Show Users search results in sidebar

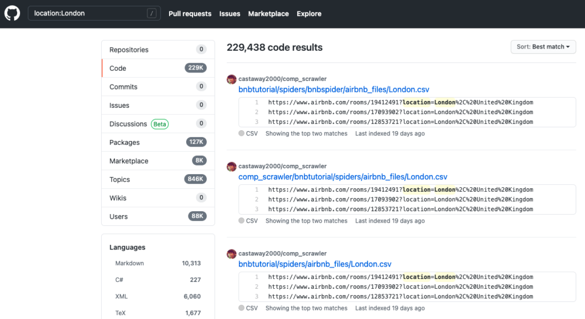[119, 216]
